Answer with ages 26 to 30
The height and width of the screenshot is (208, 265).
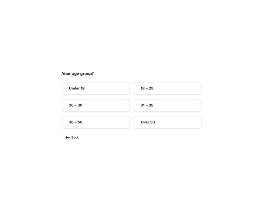96,105
